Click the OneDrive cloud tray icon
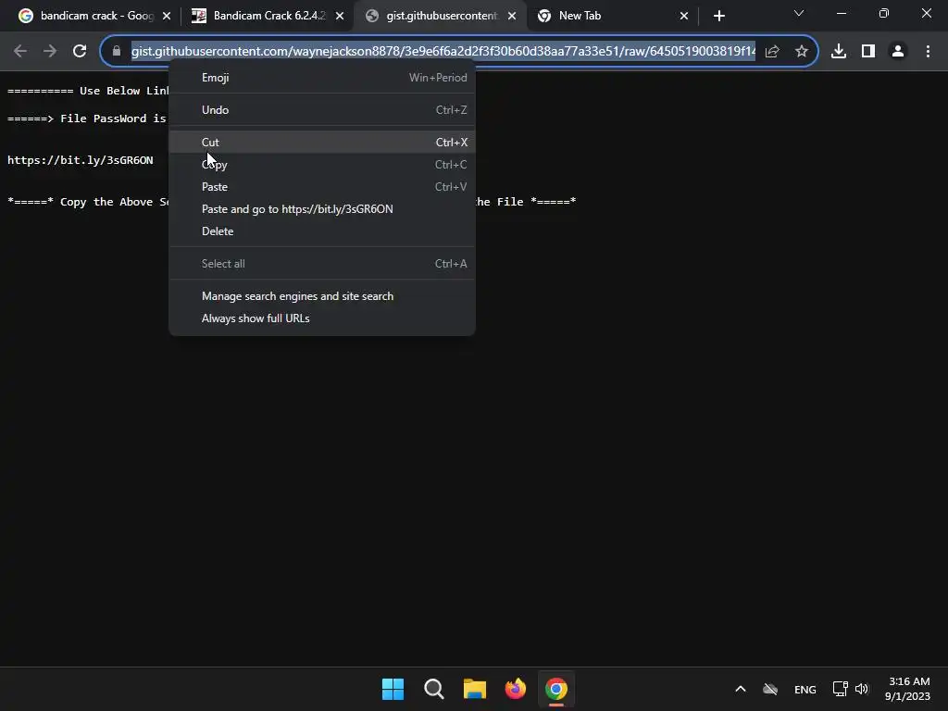948x711 pixels. 770,689
